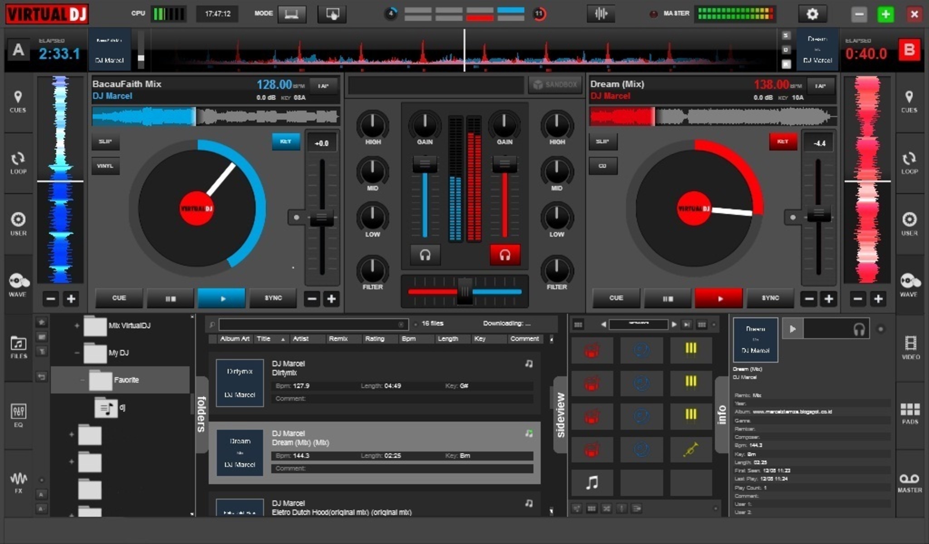This screenshot has height=544, width=929.
Task: Sort by Title column header
Action: tap(270, 339)
